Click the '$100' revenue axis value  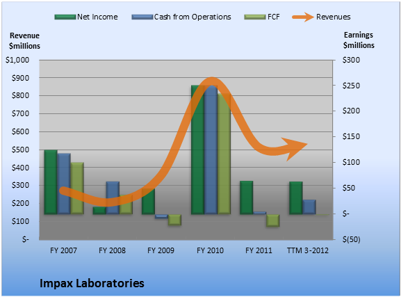click(x=20, y=221)
